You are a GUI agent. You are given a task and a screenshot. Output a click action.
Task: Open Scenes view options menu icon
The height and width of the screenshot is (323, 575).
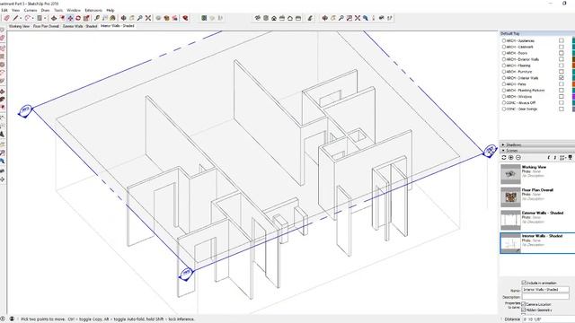tap(562, 158)
